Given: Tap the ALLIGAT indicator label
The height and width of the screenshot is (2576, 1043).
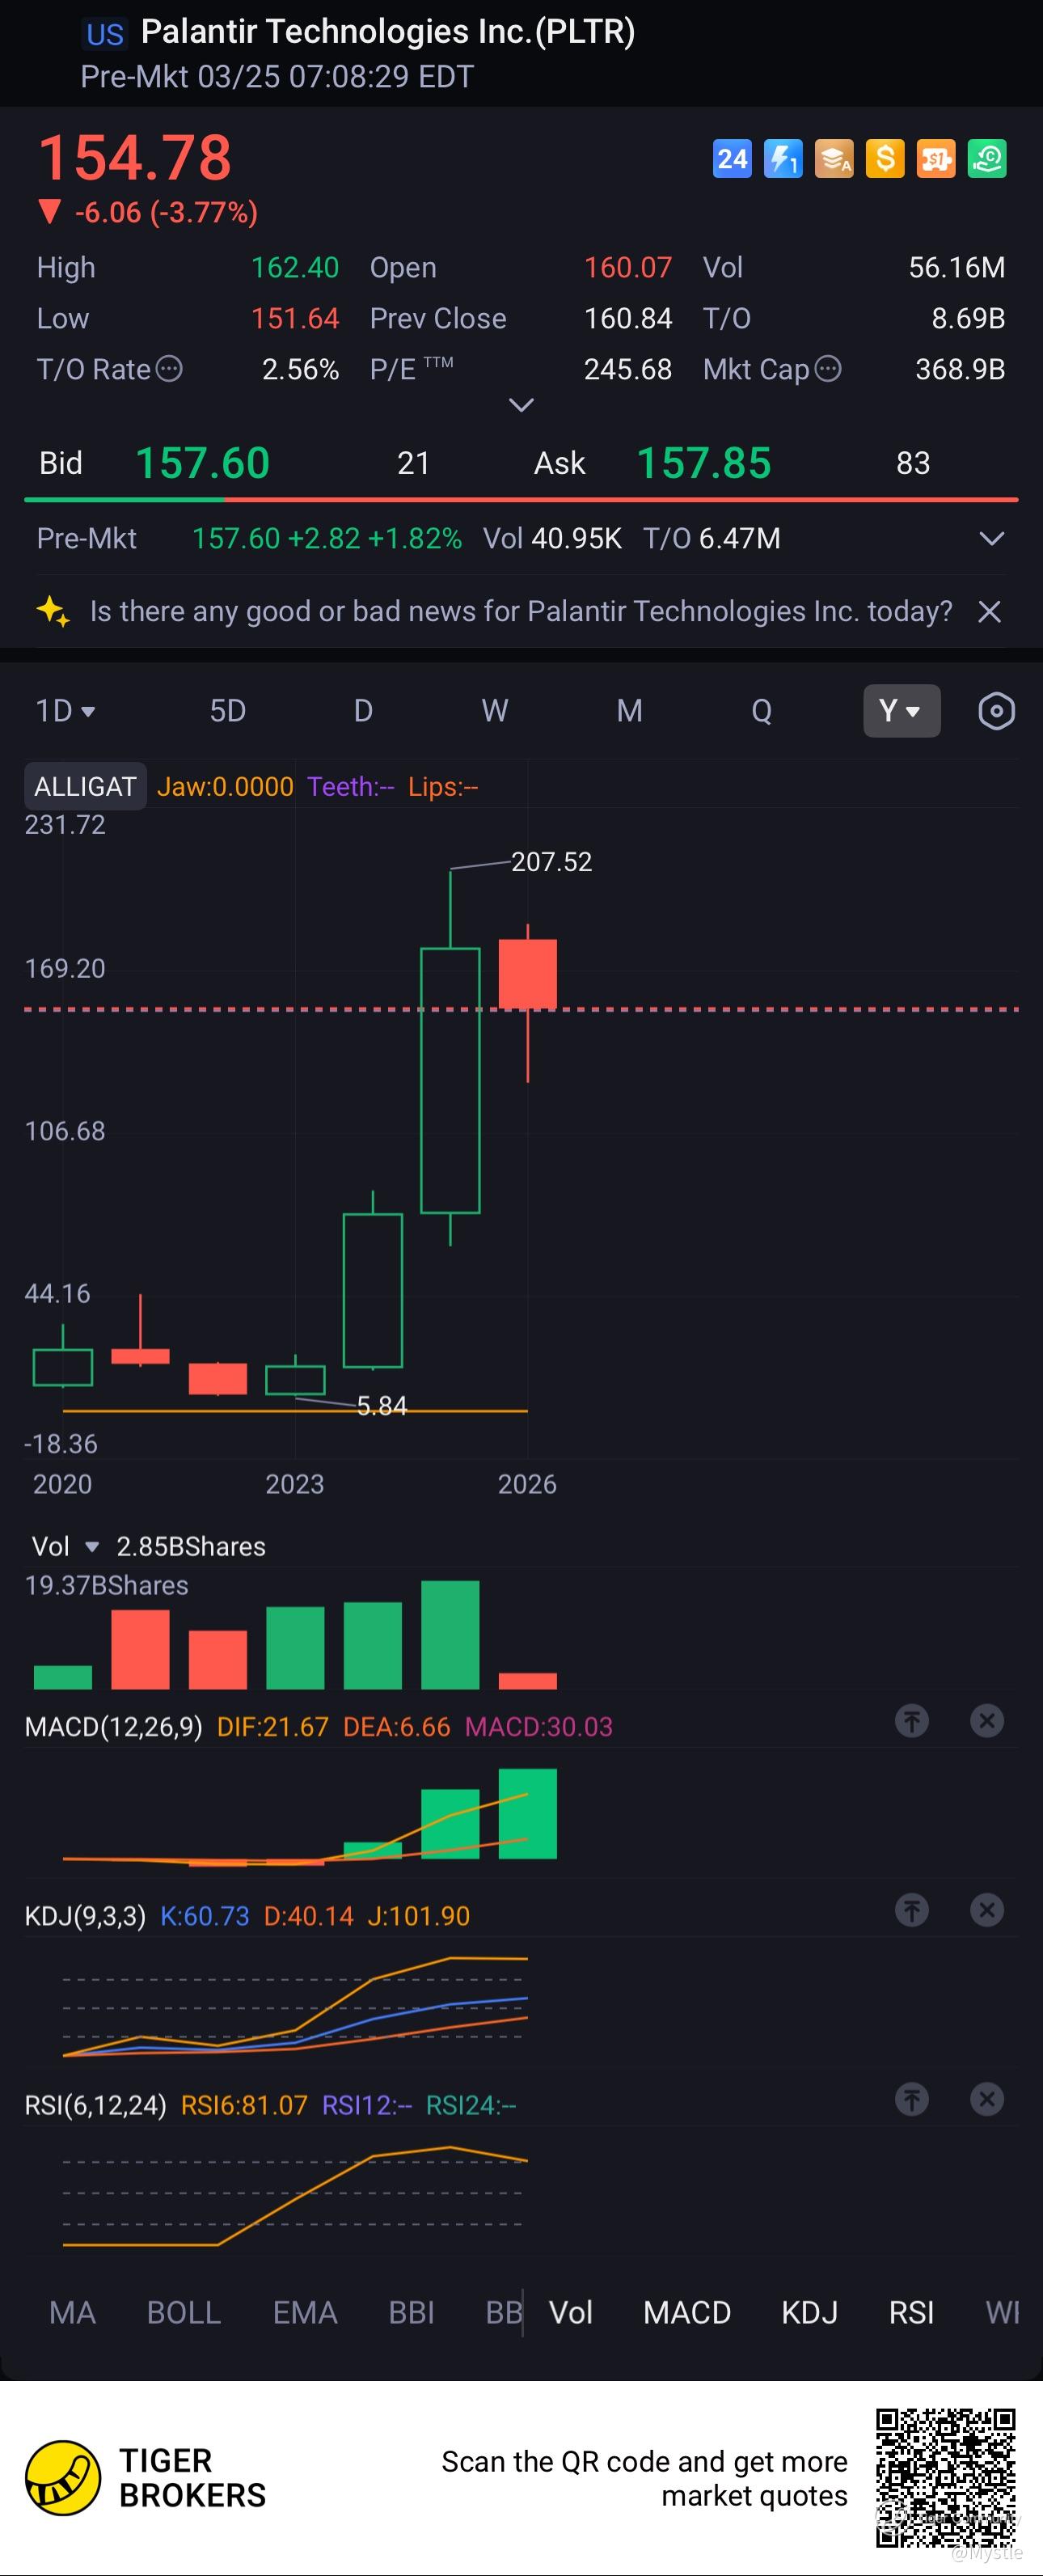Looking at the screenshot, I should coord(85,787).
